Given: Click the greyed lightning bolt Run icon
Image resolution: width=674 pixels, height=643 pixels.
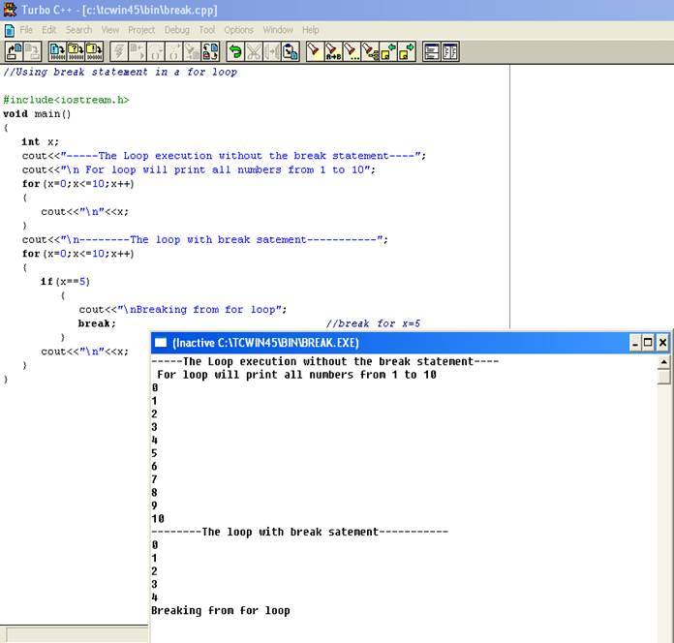Looking at the screenshot, I should click(119, 51).
